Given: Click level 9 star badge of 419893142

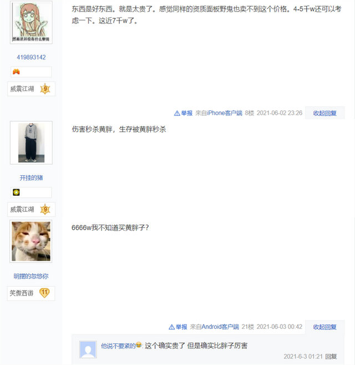Looking at the screenshot, I should click(x=45, y=89).
